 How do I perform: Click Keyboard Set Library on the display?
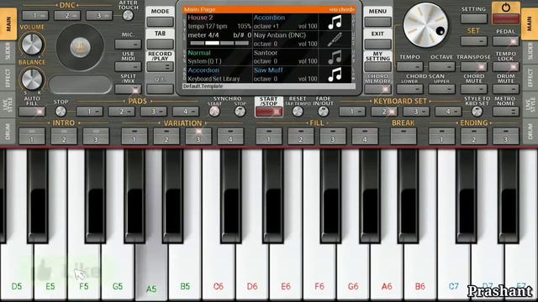pyautogui.click(x=214, y=79)
